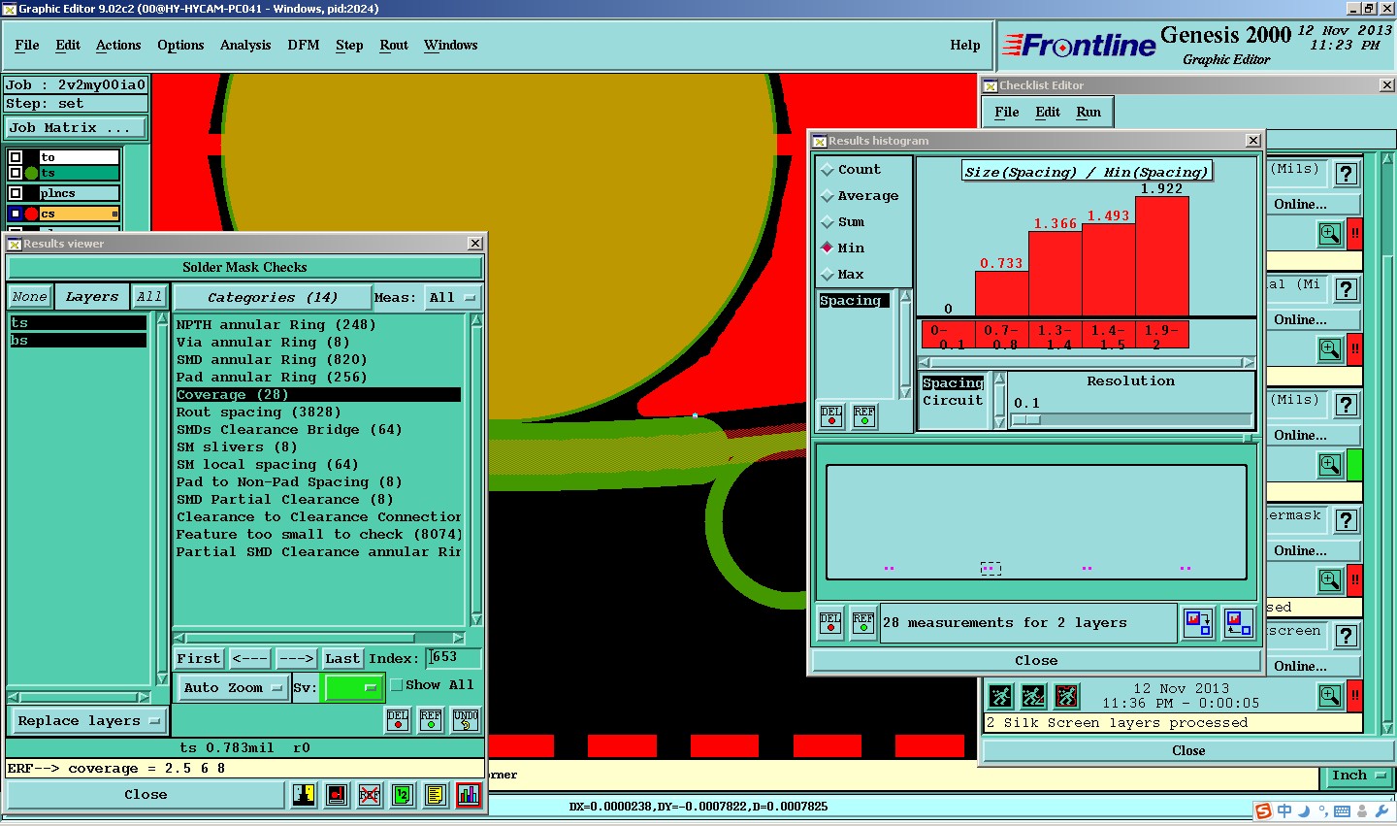Screen dimensions: 1397x826
Task: Open the green Sv dropdown
Action: point(353,688)
